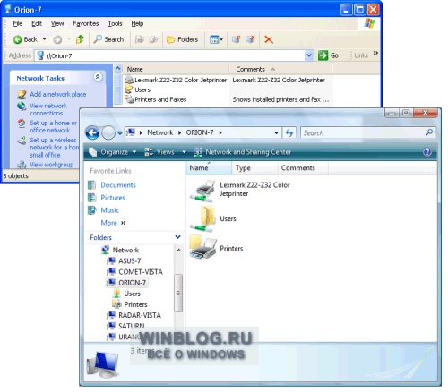Screen dimensions: 448x392
Task: Toggle Folders pane in Orion-7 toolbar
Action: point(182,39)
